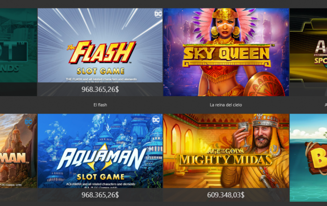Click the DC logo on Flash tile
Viewport: 327px width, 206px height.
[158, 14]
